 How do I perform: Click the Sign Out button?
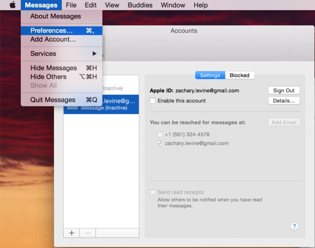284,90
